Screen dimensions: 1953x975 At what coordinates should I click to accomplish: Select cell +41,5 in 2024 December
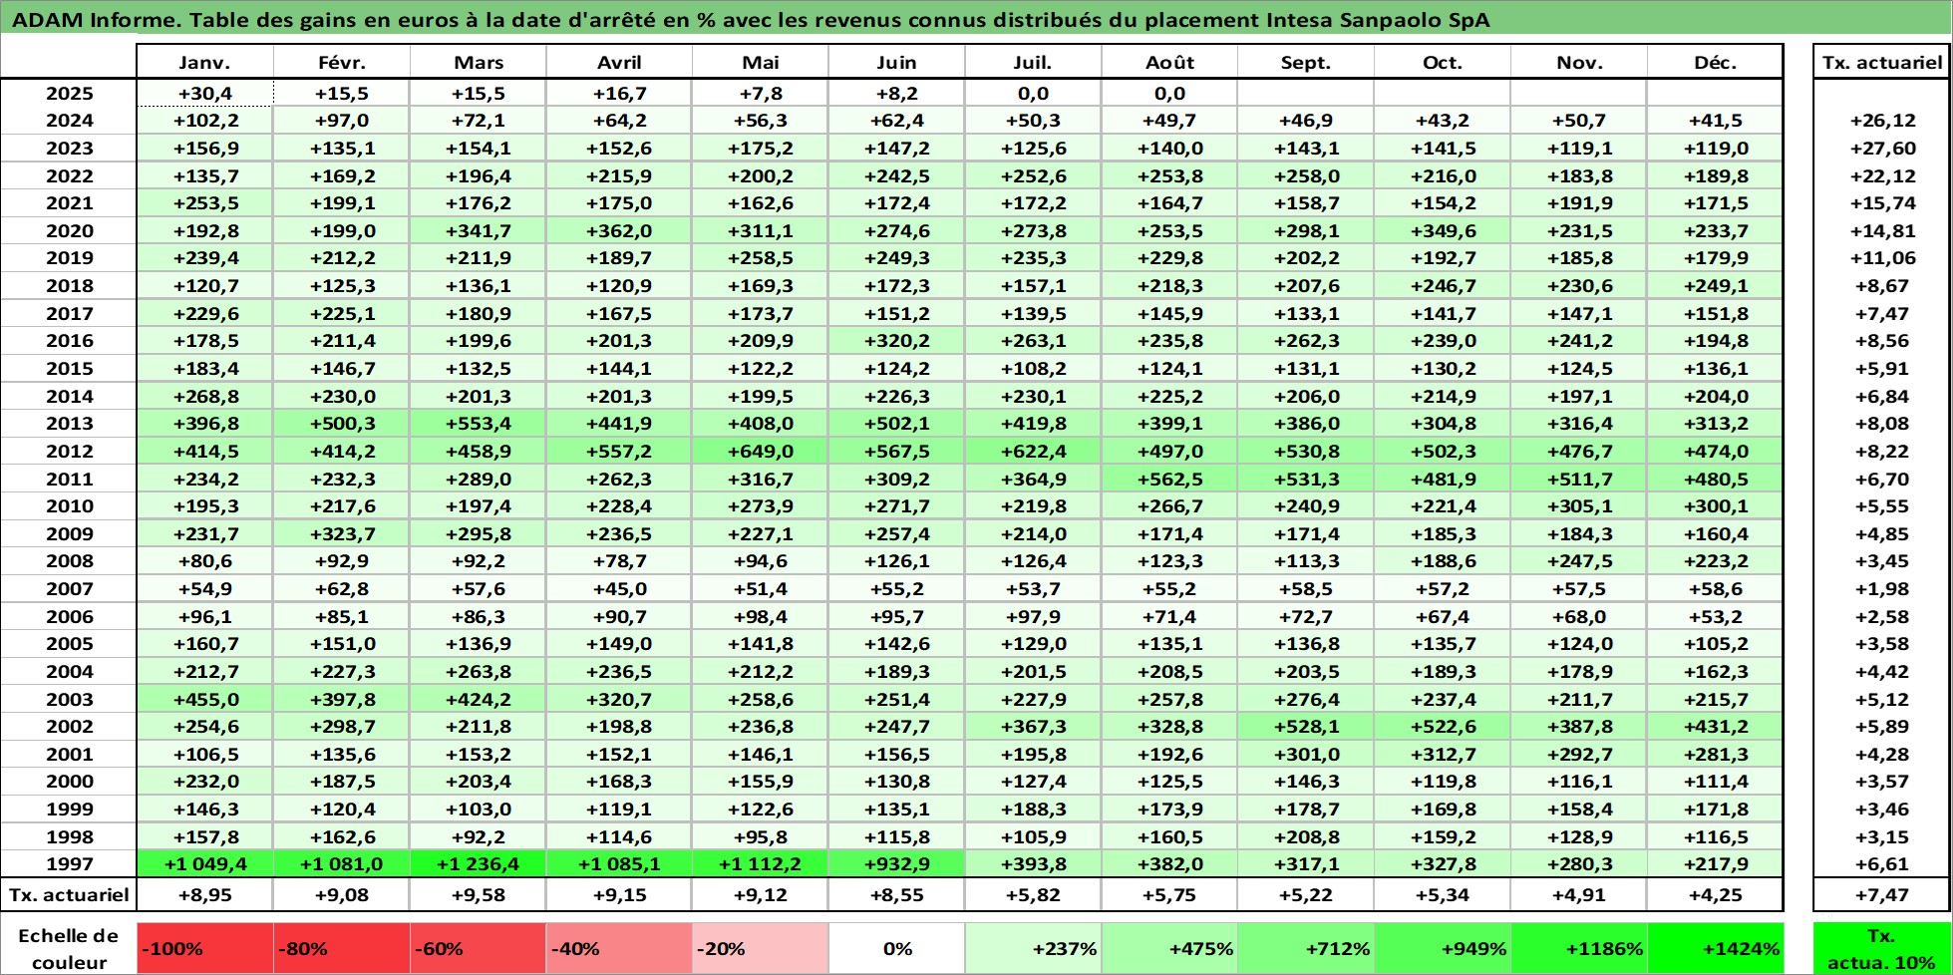coord(1715,120)
